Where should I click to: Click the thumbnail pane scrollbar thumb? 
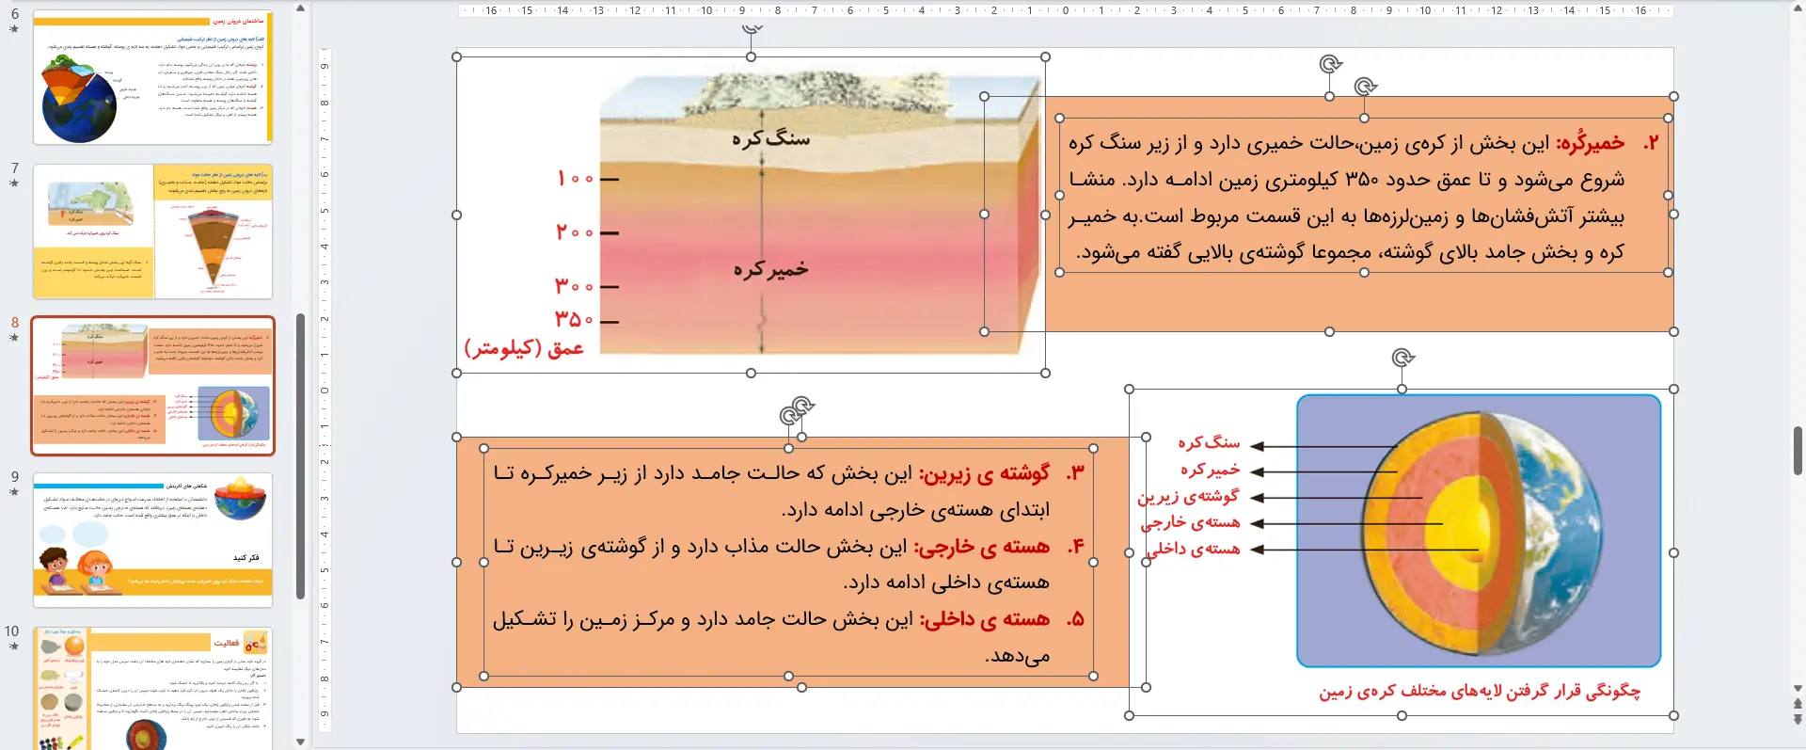[300, 456]
